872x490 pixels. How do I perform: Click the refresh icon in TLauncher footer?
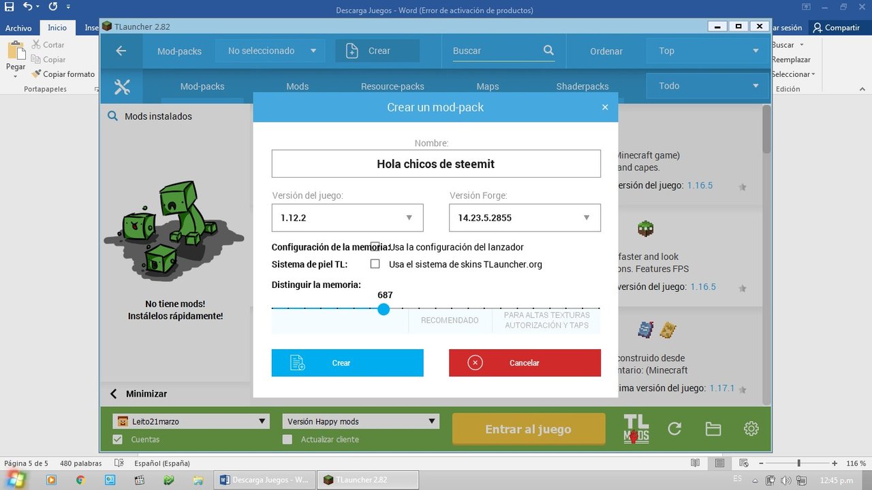pos(674,429)
